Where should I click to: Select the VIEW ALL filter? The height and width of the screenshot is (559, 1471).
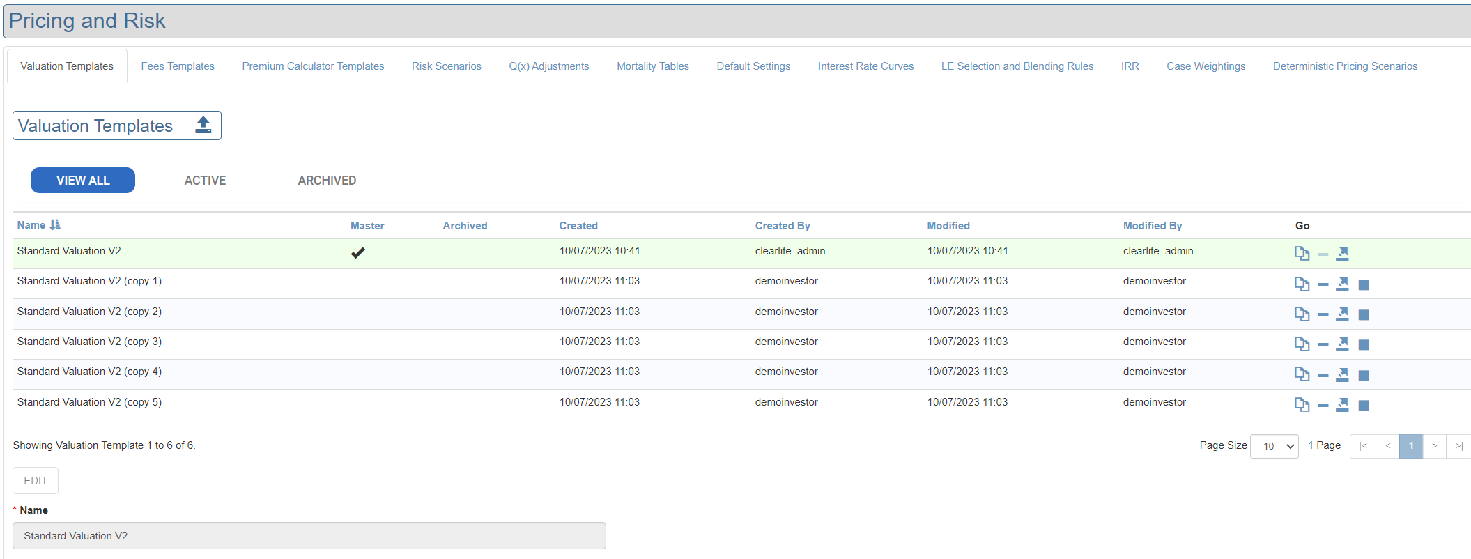point(83,181)
